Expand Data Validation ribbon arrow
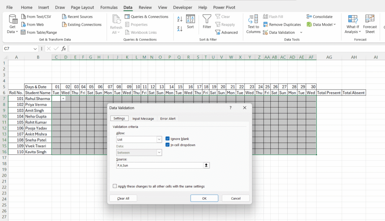385x221 pixels. point(301,32)
